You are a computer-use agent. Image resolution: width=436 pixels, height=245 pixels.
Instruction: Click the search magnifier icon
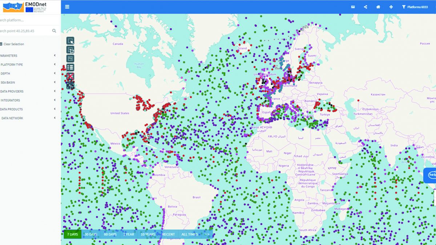point(54,31)
